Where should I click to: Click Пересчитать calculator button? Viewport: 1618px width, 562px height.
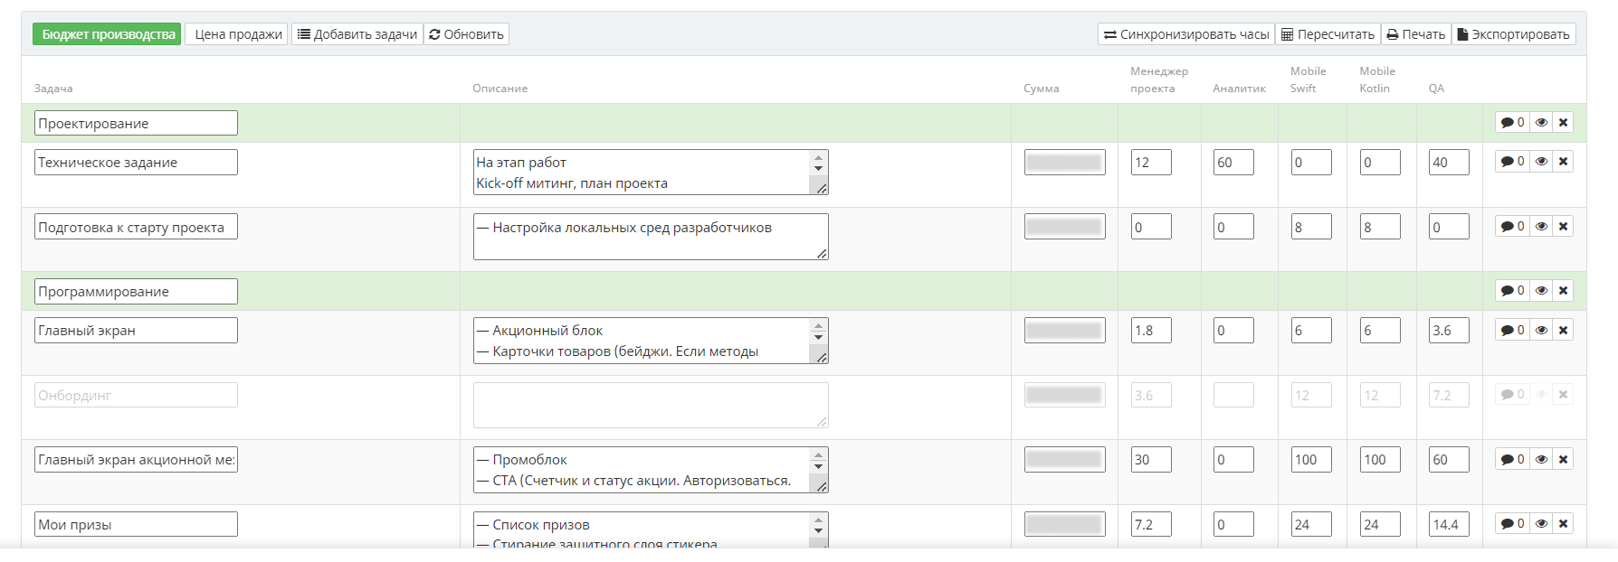[x=1328, y=34]
